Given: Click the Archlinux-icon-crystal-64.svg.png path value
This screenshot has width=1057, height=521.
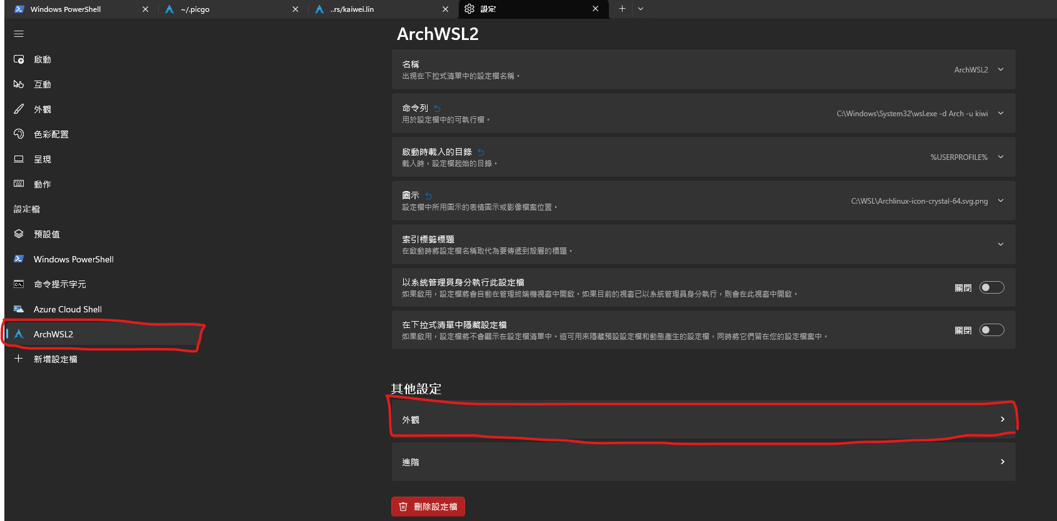Looking at the screenshot, I should coord(919,201).
